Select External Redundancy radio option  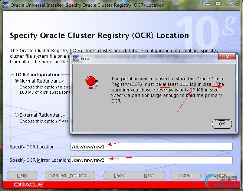tap(17, 115)
